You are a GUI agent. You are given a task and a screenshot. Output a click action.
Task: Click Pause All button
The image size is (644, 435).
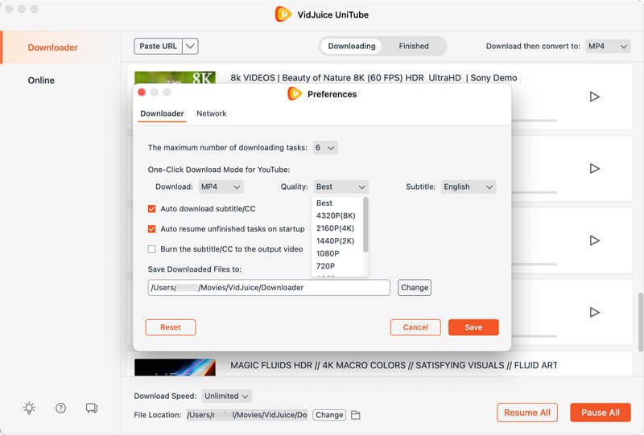(x=600, y=412)
